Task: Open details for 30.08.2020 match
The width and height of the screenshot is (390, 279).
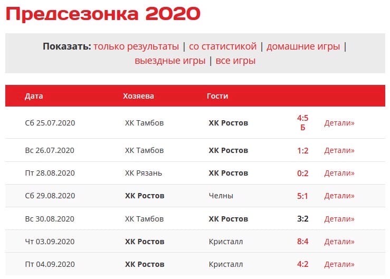Action: tap(339, 219)
